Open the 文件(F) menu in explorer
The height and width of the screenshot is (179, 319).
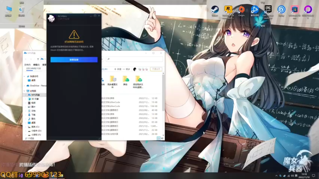click(27, 65)
